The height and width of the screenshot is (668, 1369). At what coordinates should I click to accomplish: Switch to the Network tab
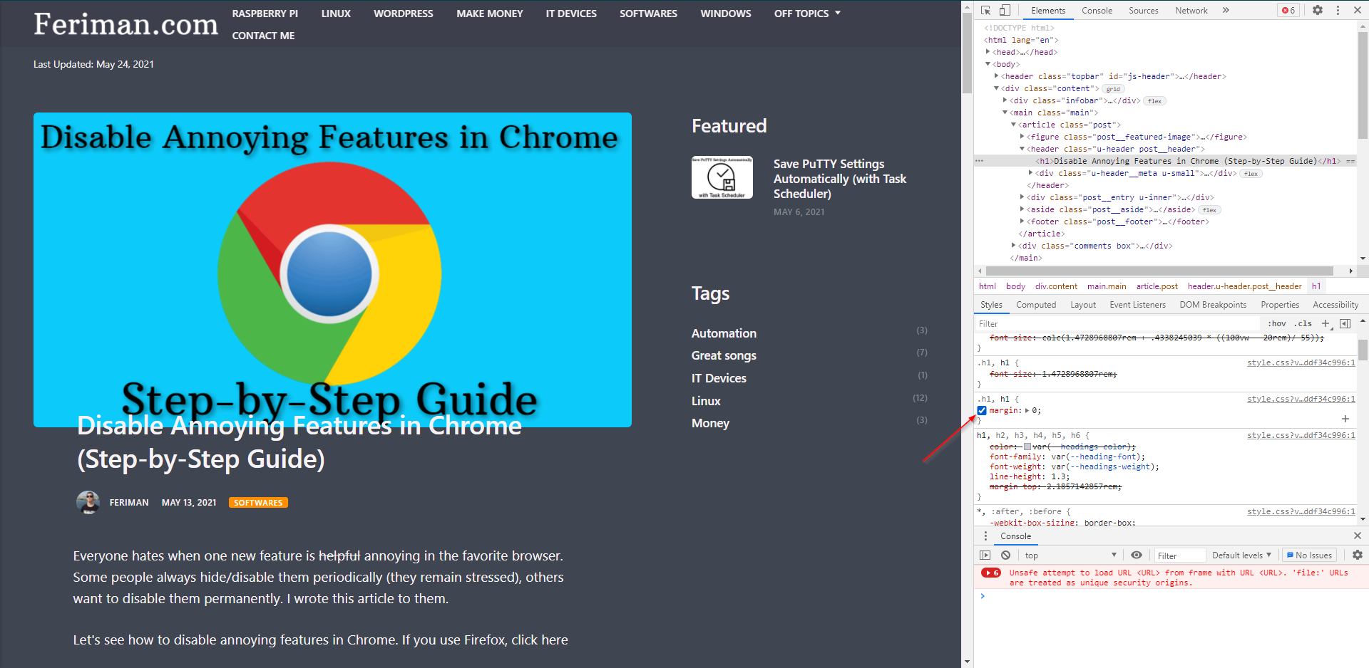coord(1191,11)
